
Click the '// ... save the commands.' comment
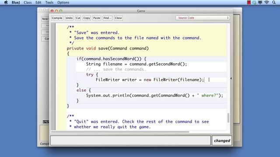(x=116, y=69)
